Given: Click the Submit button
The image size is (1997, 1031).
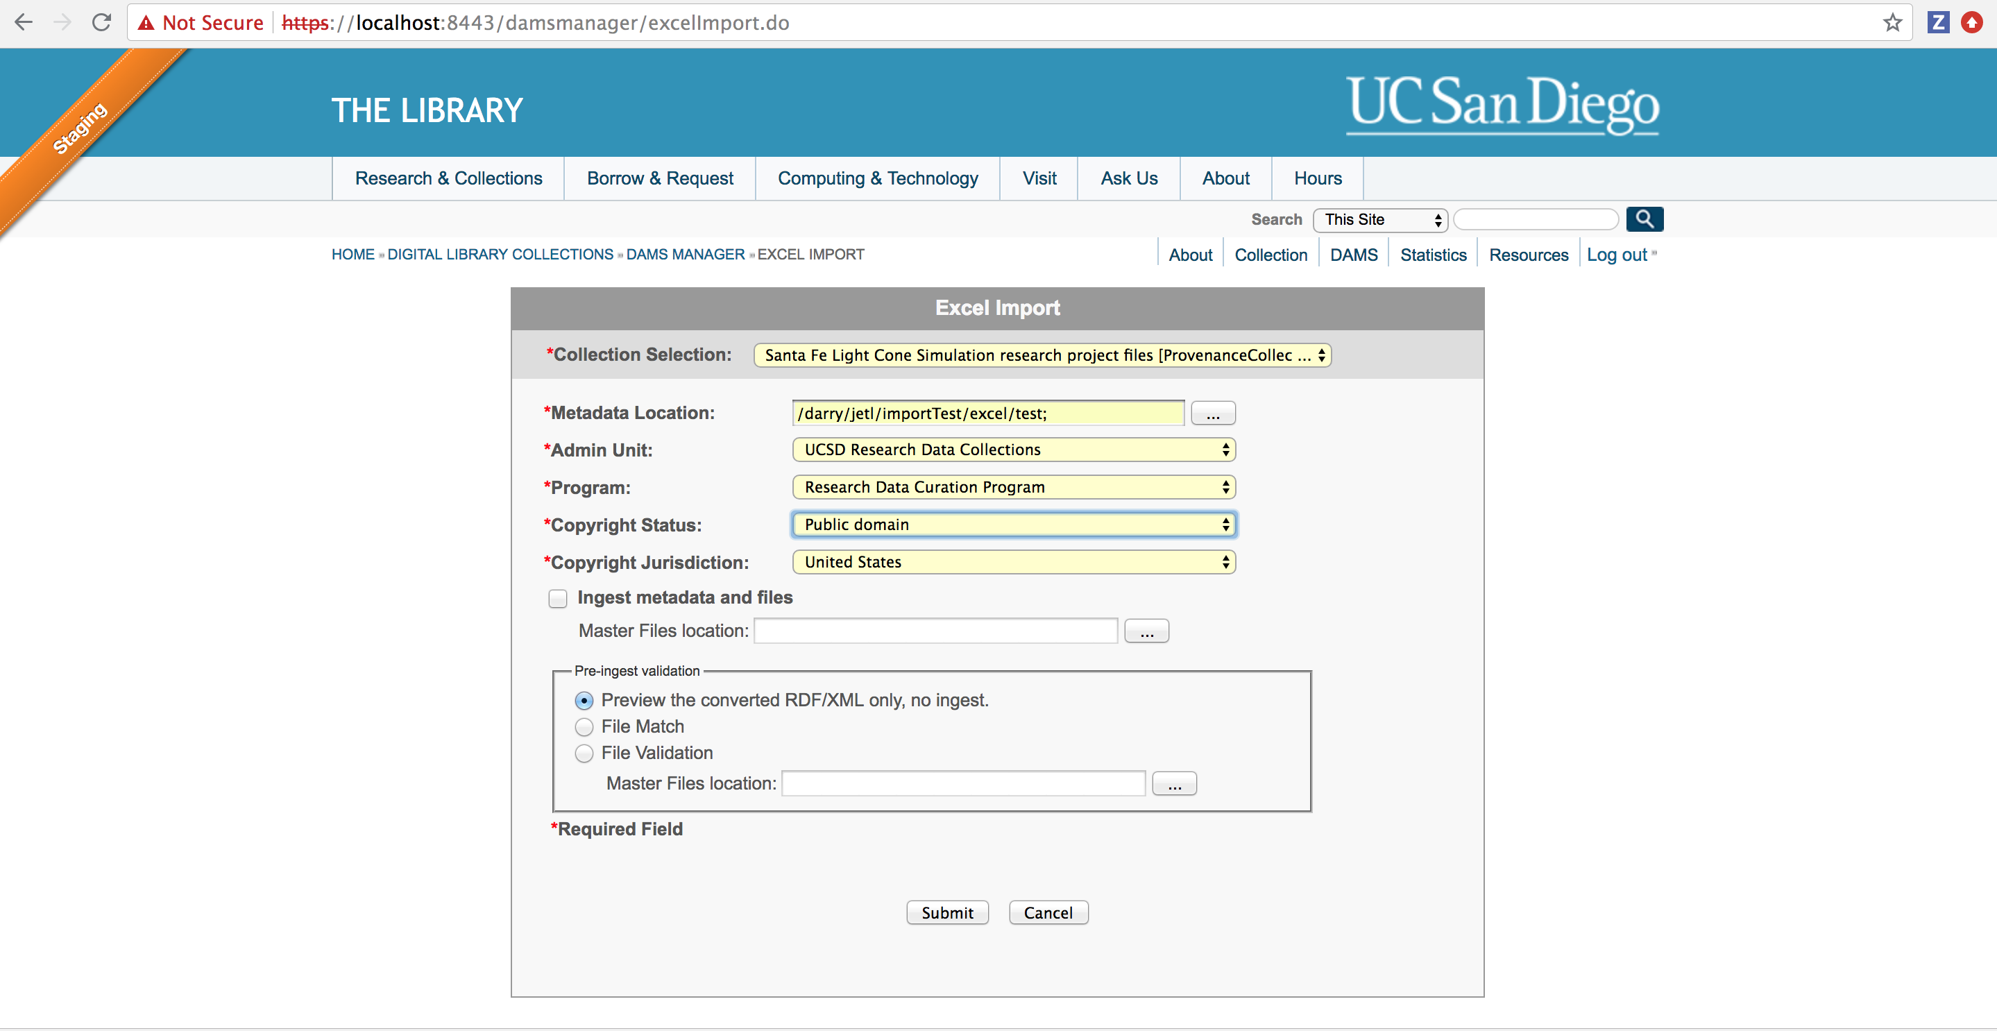Looking at the screenshot, I should pyautogui.click(x=947, y=912).
